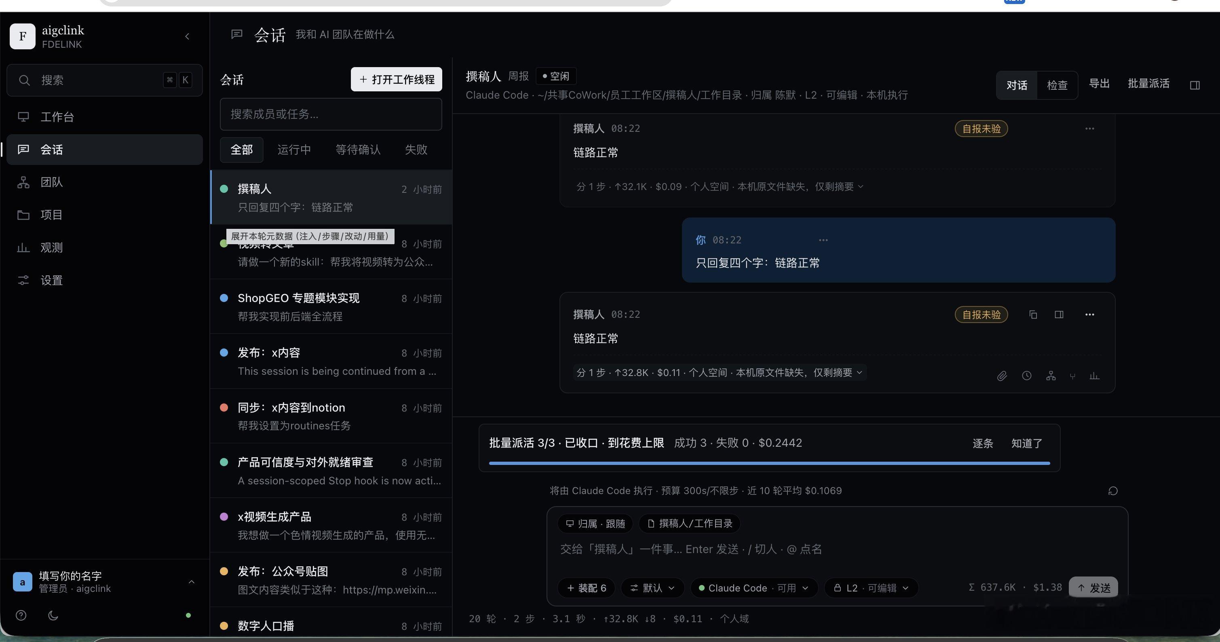Switch to the 对话 view

pos(1017,85)
